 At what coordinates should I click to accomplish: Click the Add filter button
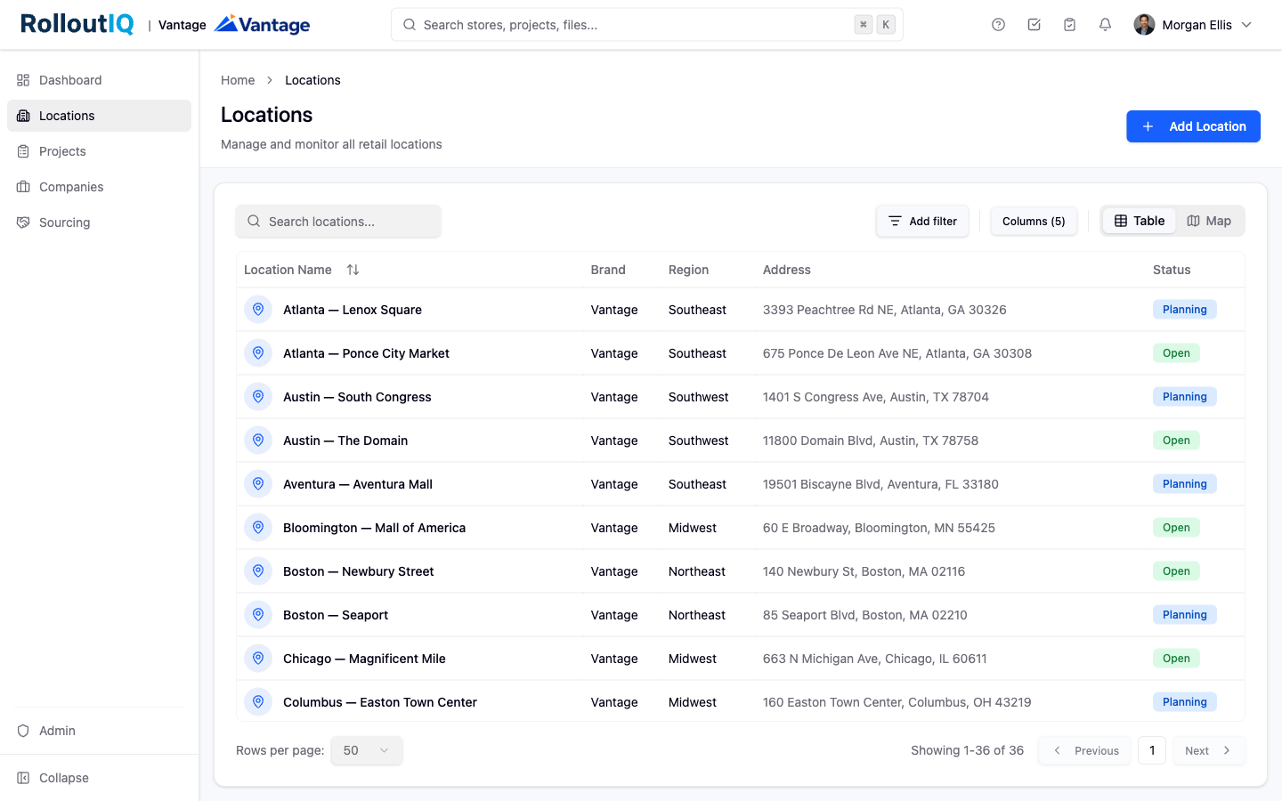(x=922, y=222)
